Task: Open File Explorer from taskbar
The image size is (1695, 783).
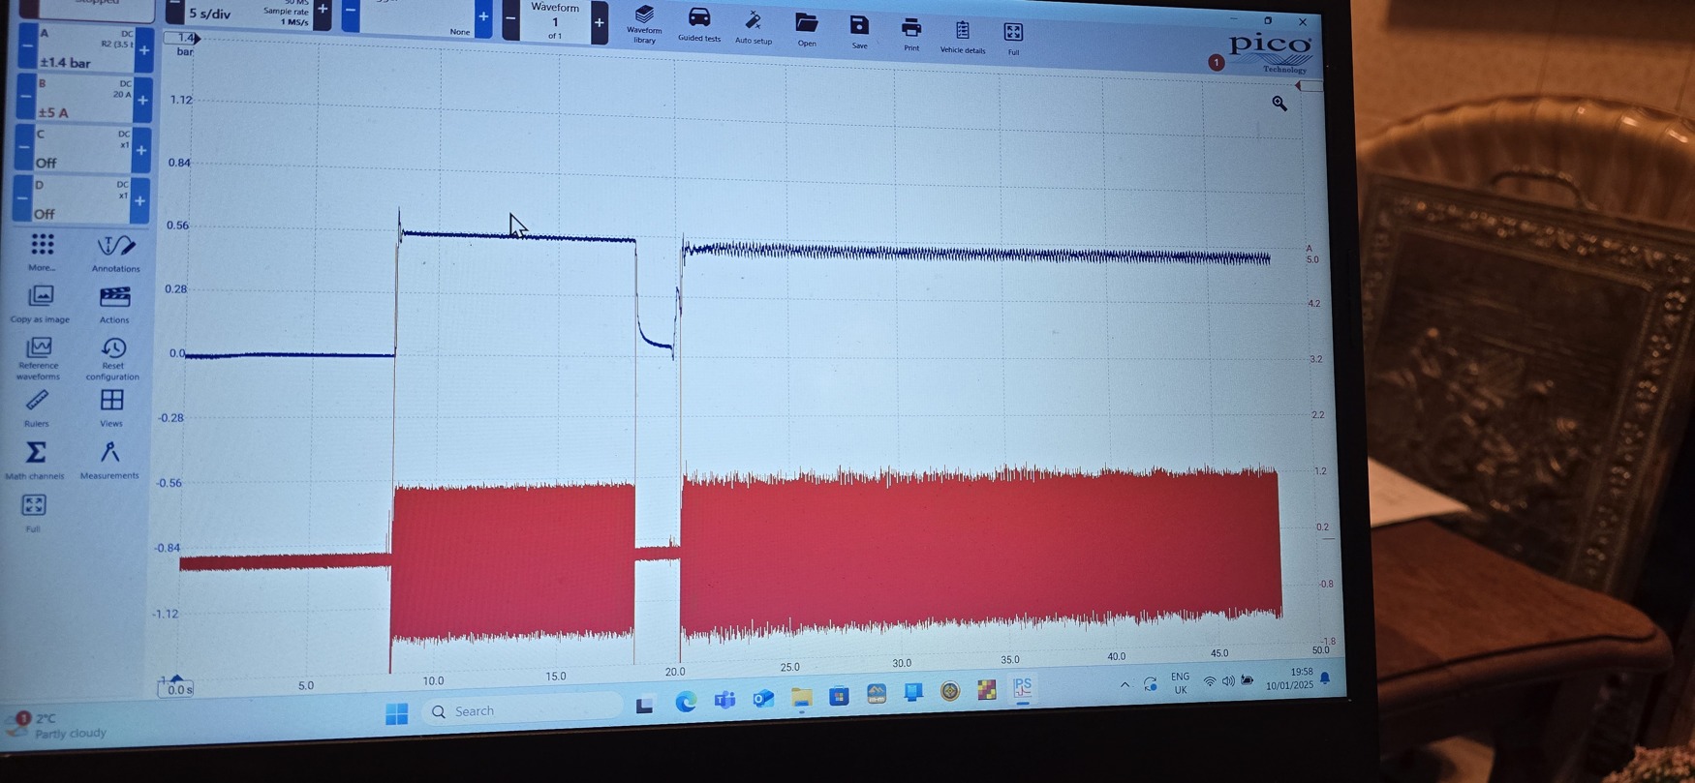Action: (x=801, y=696)
